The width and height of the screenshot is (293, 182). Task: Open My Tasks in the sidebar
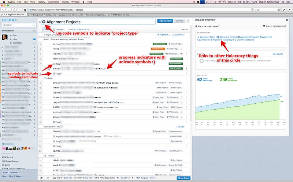tap(14, 35)
